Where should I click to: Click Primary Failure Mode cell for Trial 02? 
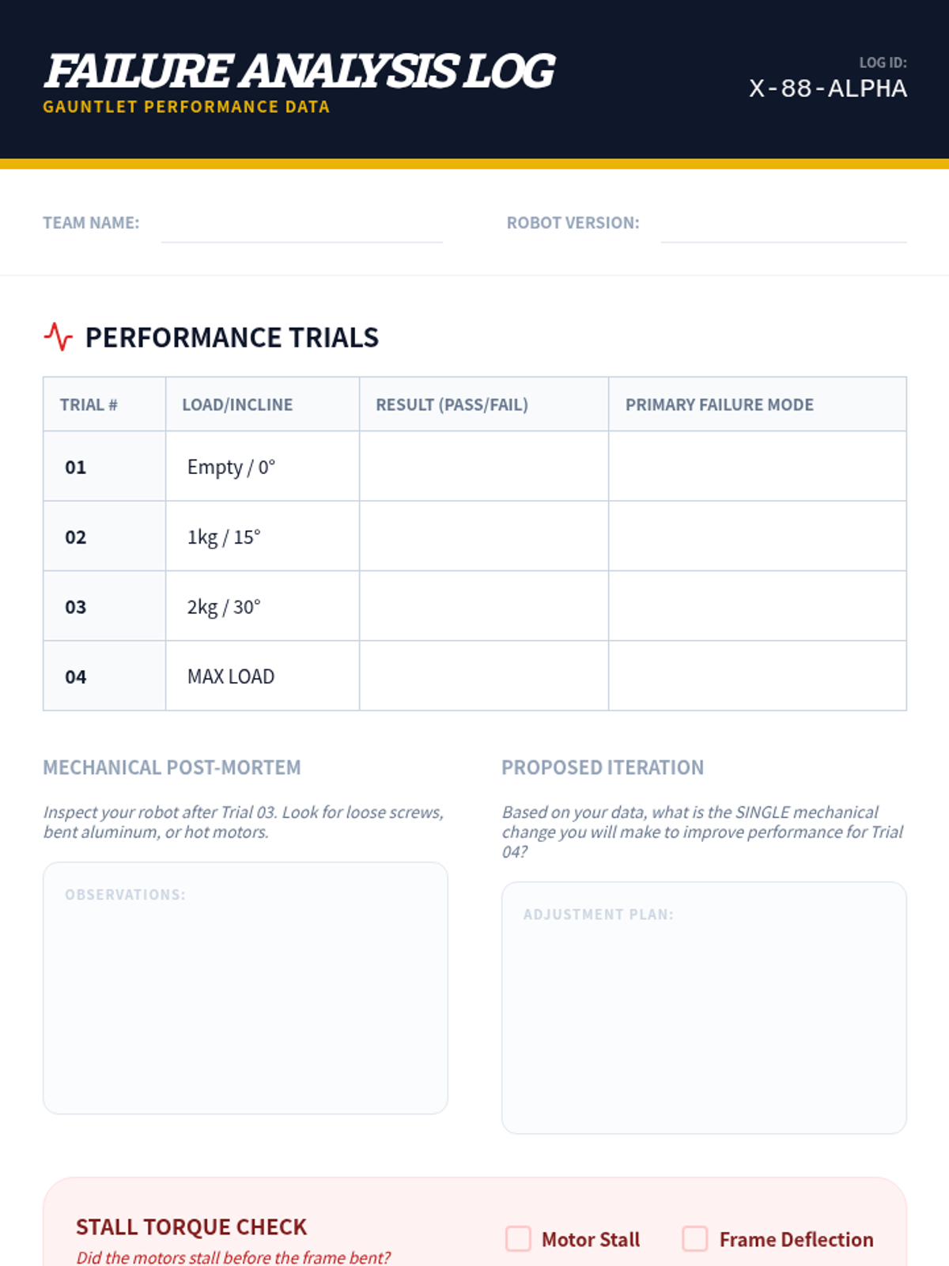(x=758, y=536)
